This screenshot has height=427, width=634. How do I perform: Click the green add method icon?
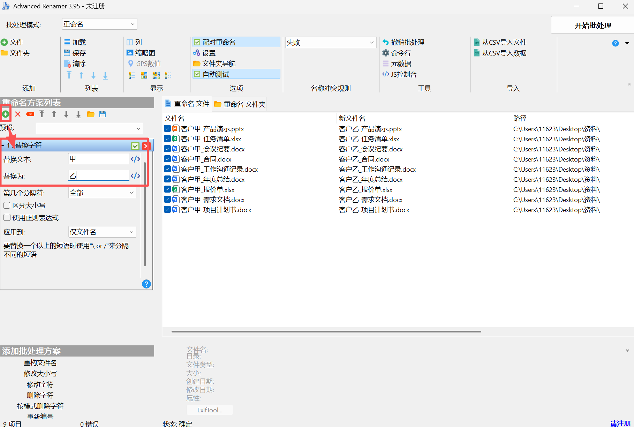pos(6,114)
